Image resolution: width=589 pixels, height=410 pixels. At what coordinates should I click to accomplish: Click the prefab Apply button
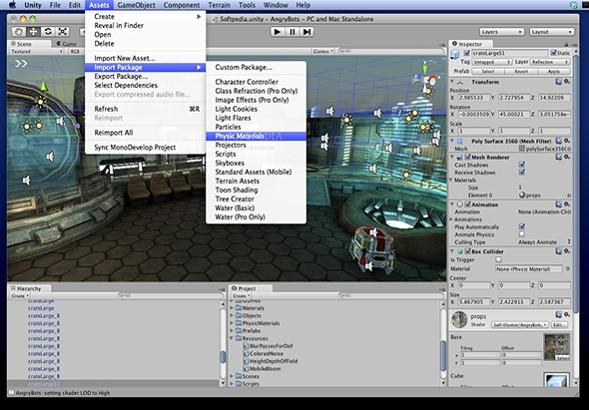[554, 71]
